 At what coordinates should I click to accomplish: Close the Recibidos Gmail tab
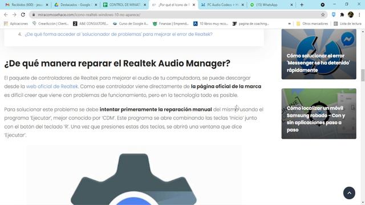pos(47,5)
